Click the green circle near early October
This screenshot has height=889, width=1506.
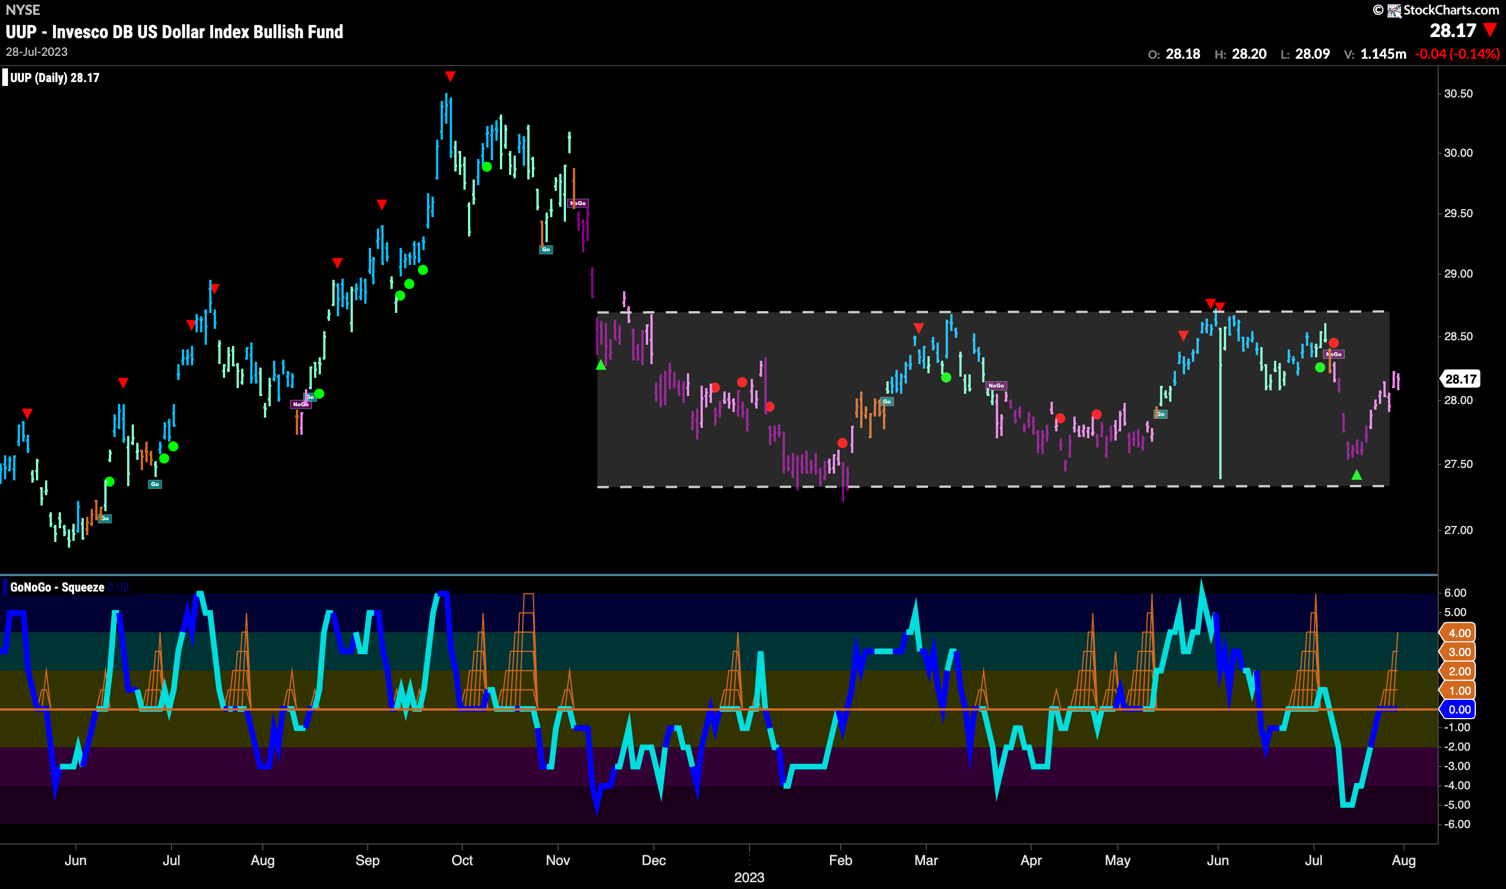click(487, 167)
